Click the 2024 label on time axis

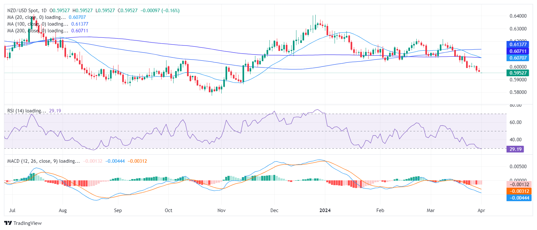[325, 210]
